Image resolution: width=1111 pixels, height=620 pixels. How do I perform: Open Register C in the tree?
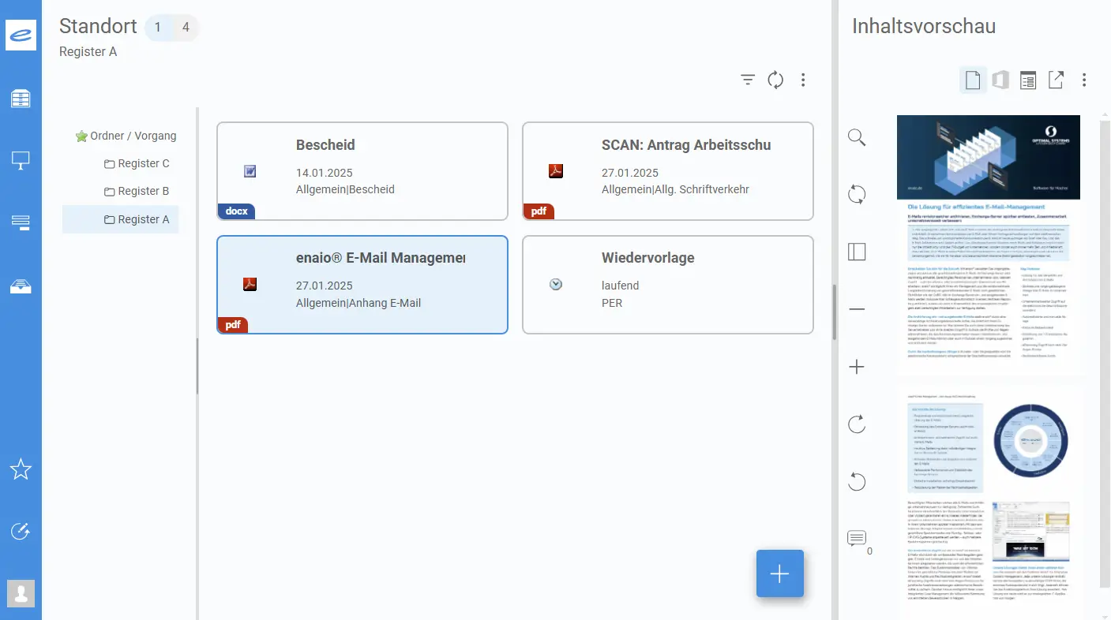pyautogui.click(x=143, y=163)
